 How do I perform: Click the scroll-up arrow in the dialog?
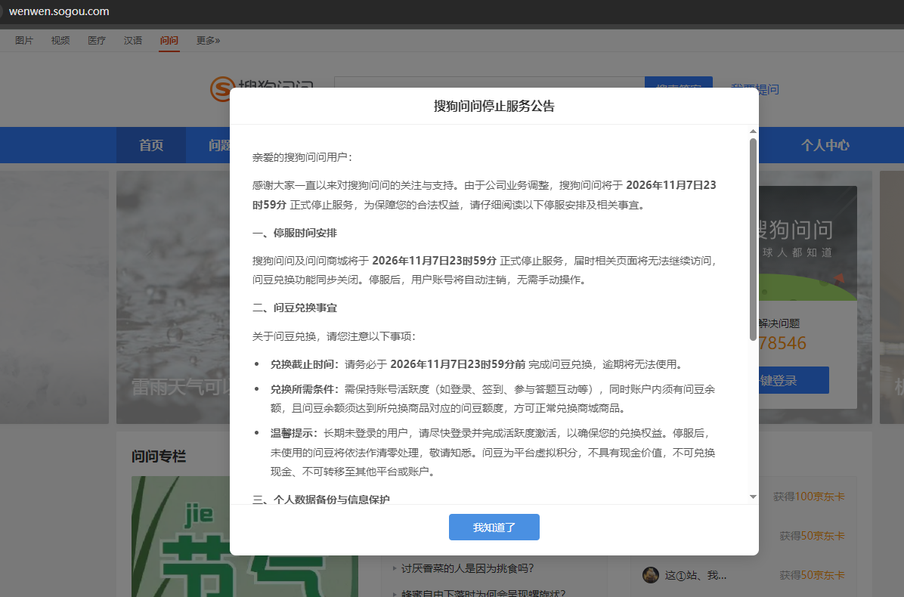[753, 131]
